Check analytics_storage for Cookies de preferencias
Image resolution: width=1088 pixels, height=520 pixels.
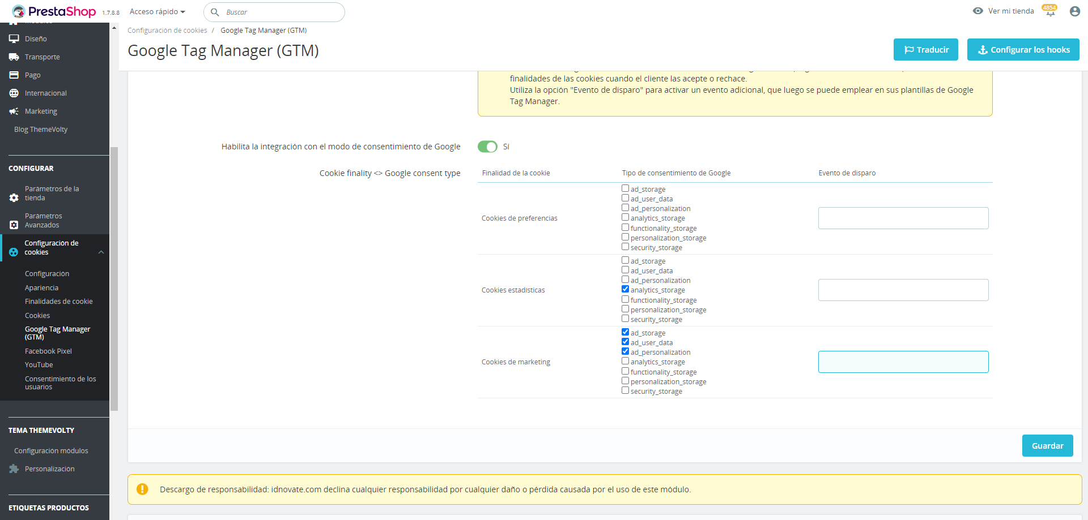point(626,217)
